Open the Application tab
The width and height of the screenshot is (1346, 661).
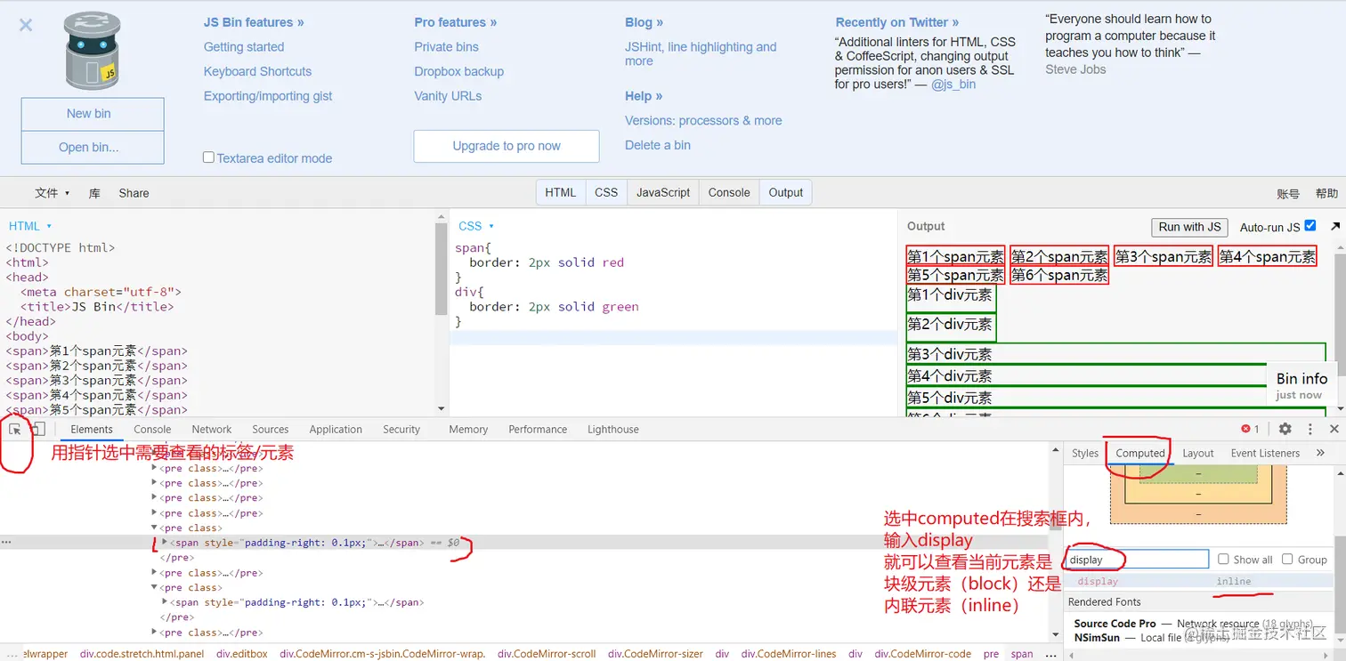pos(336,429)
